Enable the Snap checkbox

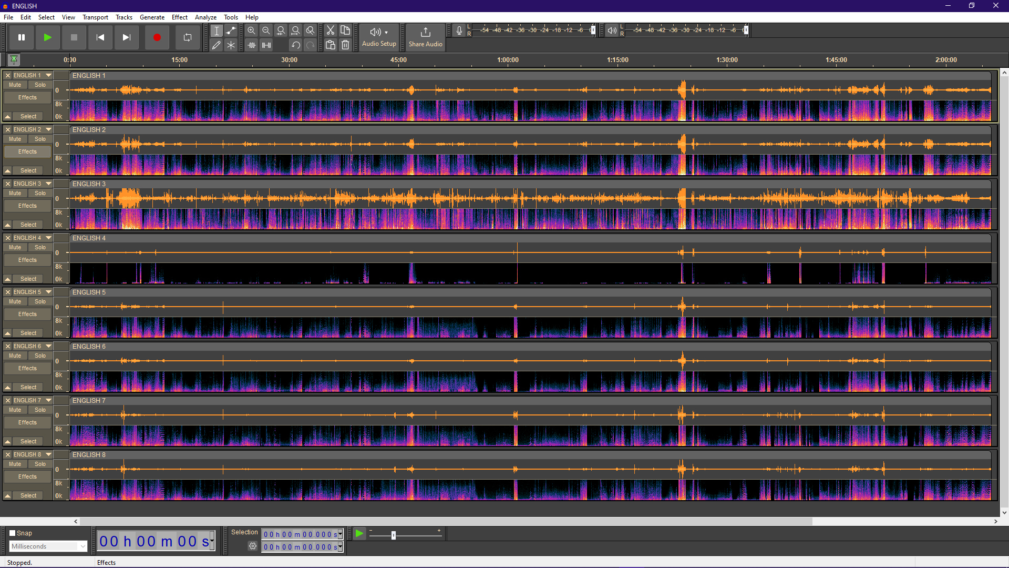(13, 533)
